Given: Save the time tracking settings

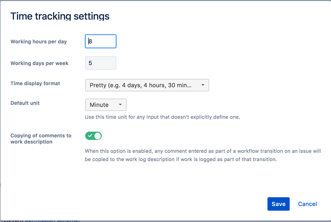Looking at the screenshot, I should click(278, 204).
